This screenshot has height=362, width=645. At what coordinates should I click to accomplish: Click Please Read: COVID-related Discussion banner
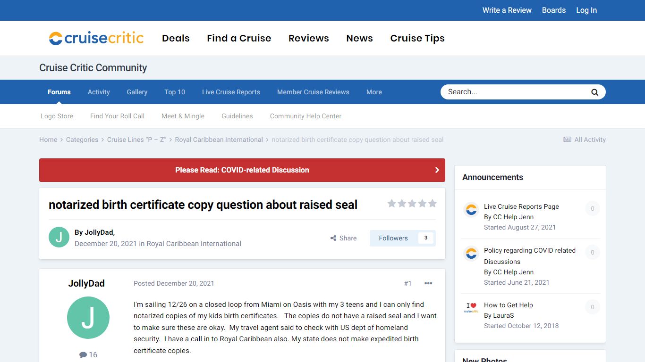click(x=242, y=170)
